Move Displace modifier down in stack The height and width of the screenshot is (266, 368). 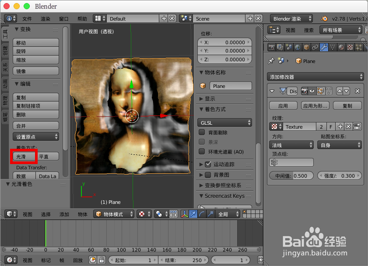pos(347,91)
